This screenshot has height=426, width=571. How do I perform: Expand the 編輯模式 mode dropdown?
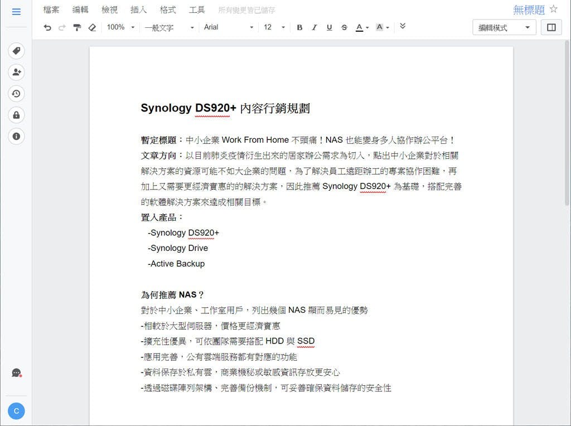click(x=504, y=27)
